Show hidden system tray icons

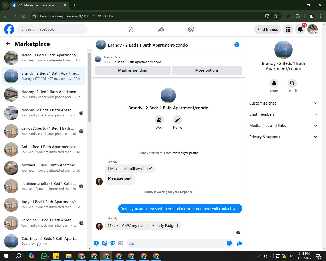click(x=259, y=256)
